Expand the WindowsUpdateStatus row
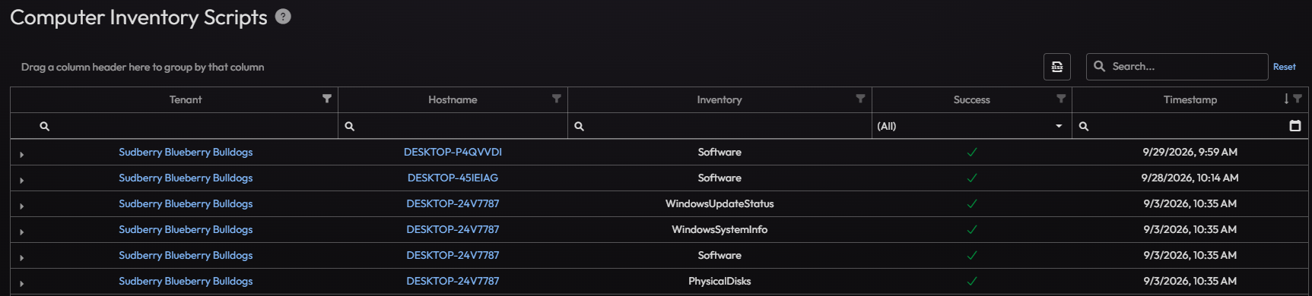1312x296 pixels. 21,206
